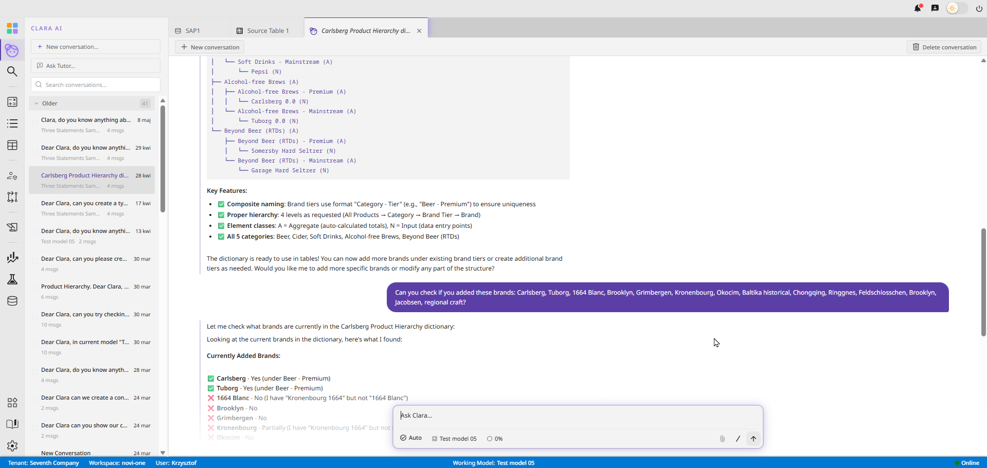Open the user and cube icon in sidebar
This screenshot has height=468, width=987.
[12, 175]
